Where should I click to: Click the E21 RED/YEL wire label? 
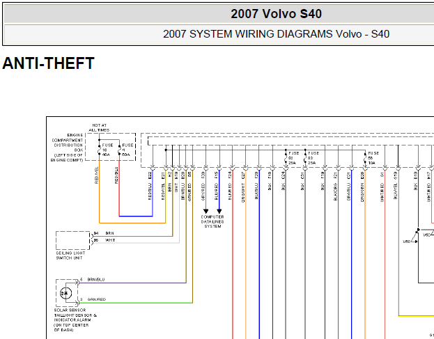[x=163, y=185]
